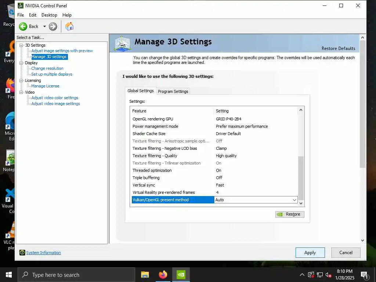This screenshot has width=376, height=282.
Task: Click the Manage 3D Settings header graphic
Action: click(x=122, y=43)
